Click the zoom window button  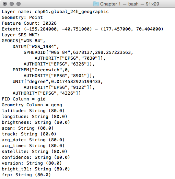(x=19, y=4)
